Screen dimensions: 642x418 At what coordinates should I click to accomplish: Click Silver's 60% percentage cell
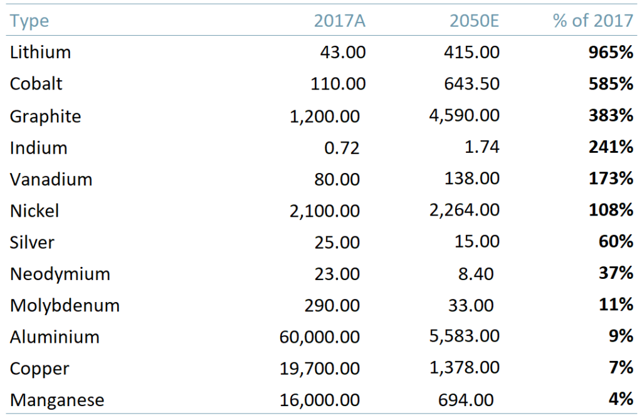click(x=616, y=242)
